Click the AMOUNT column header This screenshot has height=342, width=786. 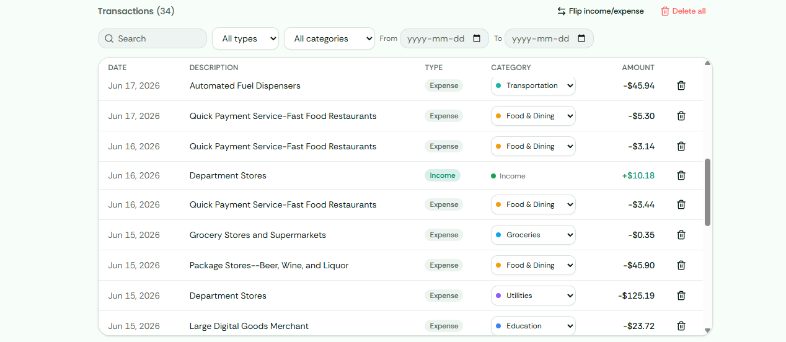tap(638, 68)
